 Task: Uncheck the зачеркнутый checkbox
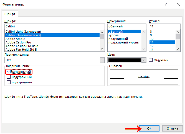tap(9, 72)
